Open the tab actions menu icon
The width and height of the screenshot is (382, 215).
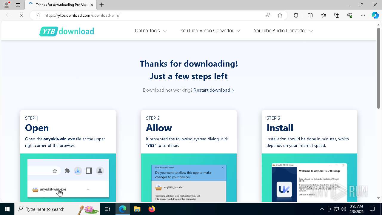pos(18,5)
